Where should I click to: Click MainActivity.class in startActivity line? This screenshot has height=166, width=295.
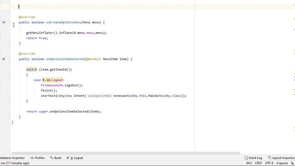pyautogui.click(x=165, y=96)
